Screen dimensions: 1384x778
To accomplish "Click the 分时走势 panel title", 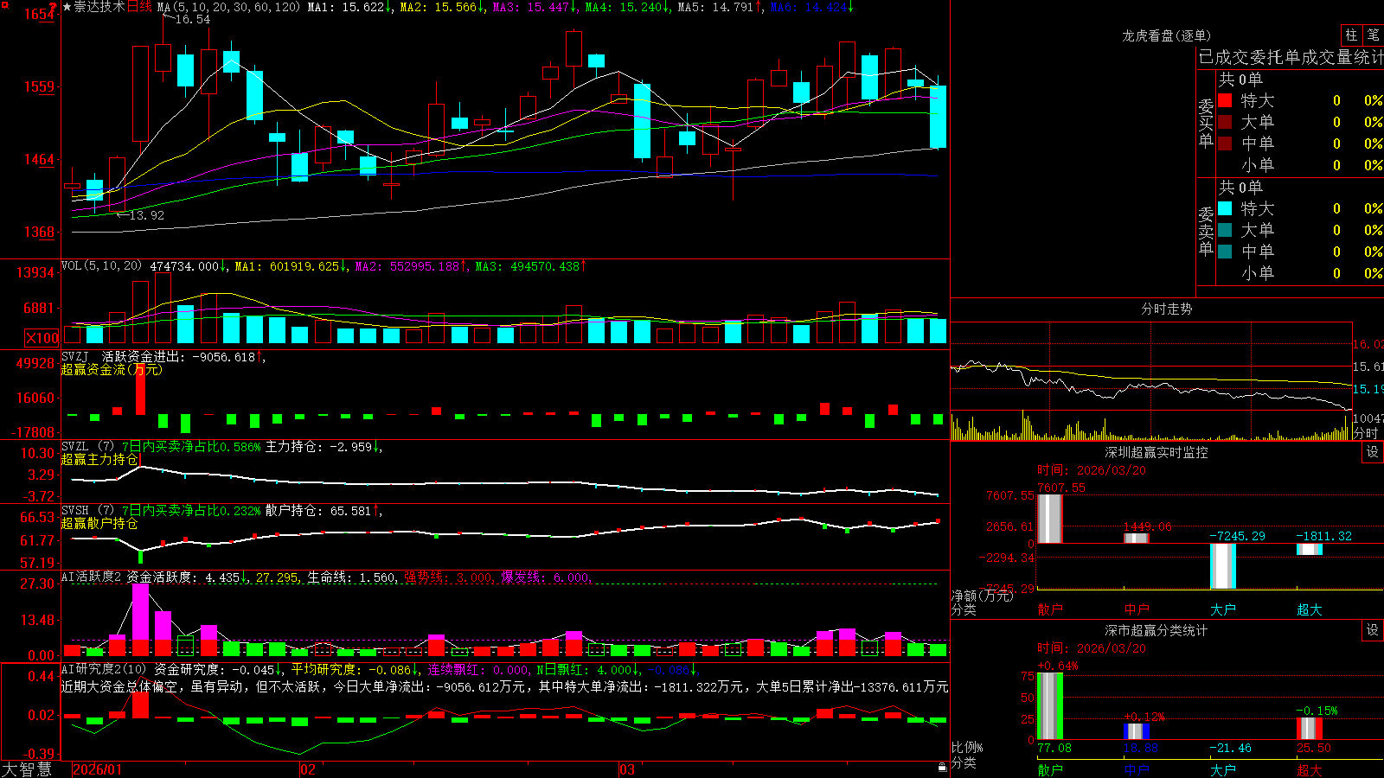I will [1166, 309].
